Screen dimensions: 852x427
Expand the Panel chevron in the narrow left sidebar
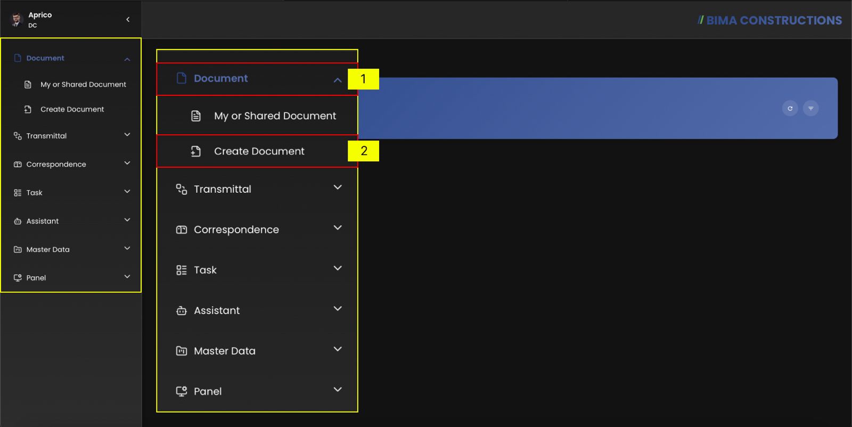coord(127,276)
